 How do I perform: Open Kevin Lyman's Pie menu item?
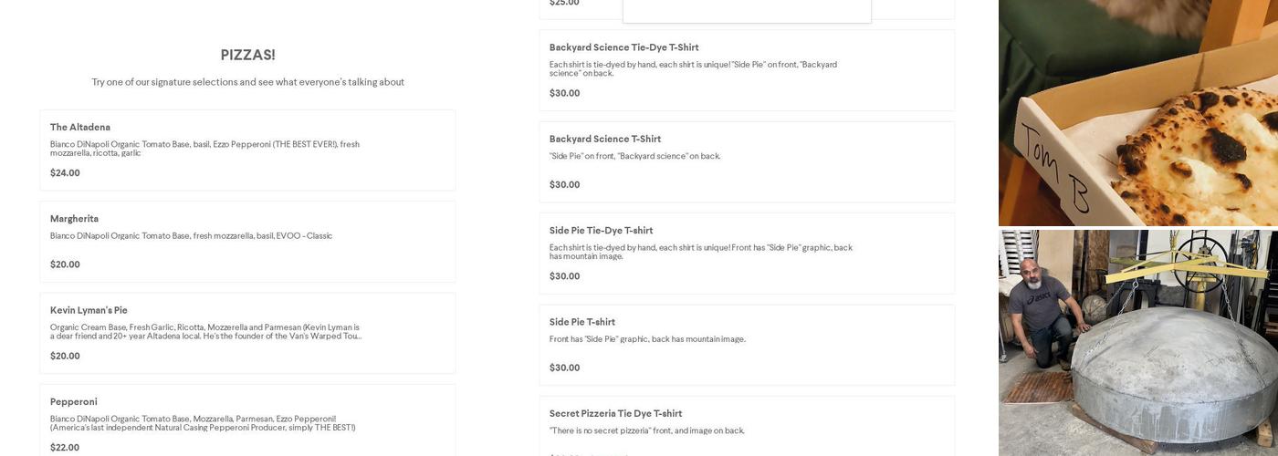89,310
